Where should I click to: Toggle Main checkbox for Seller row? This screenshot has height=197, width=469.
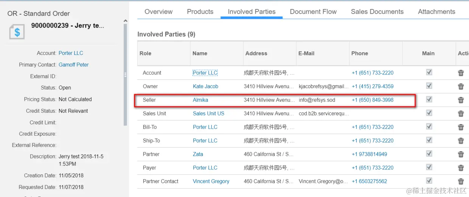pos(429,100)
